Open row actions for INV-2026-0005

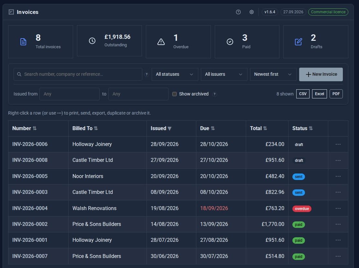(338, 176)
